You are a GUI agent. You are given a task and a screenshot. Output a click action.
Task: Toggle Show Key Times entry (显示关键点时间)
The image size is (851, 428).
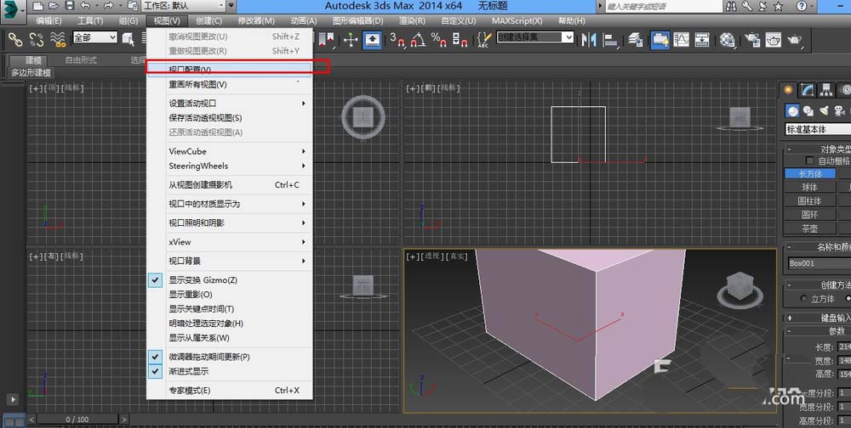click(230, 309)
